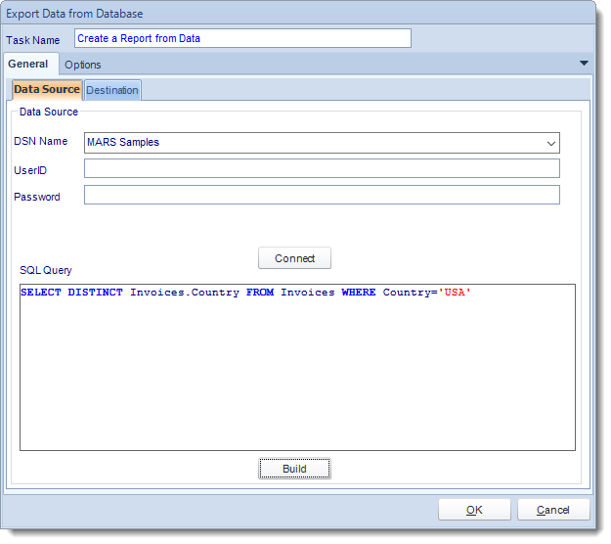The height and width of the screenshot is (544, 611).
Task: Click the Cancel button
Action: coord(553,510)
